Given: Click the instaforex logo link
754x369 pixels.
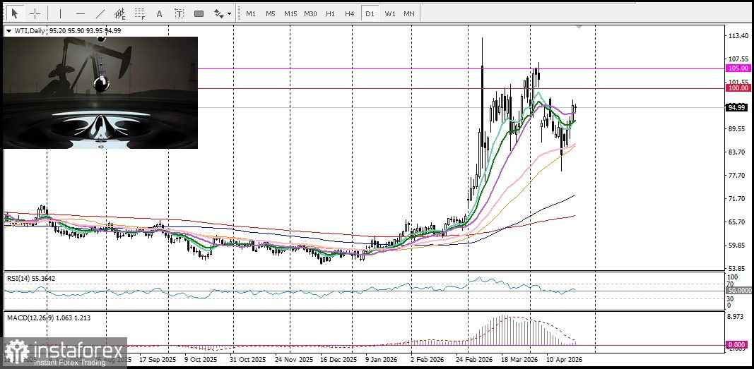Looking at the screenshot, I should pyautogui.click(x=65, y=353).
